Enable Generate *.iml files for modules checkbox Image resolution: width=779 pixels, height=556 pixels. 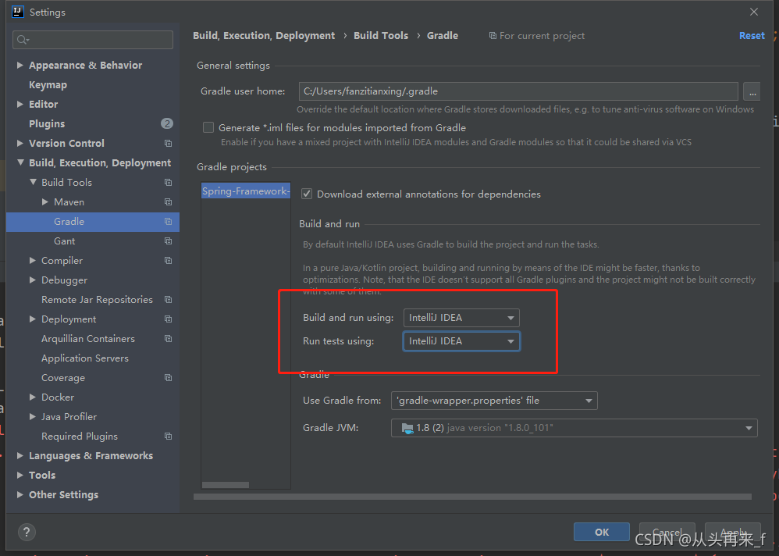tap(208, 128)
